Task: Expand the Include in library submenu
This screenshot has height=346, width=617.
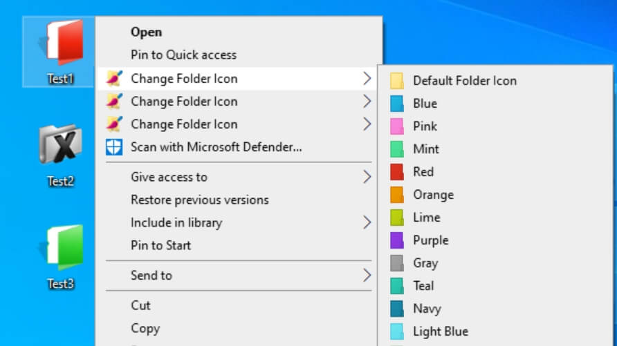Action: [x=176, y=223]
